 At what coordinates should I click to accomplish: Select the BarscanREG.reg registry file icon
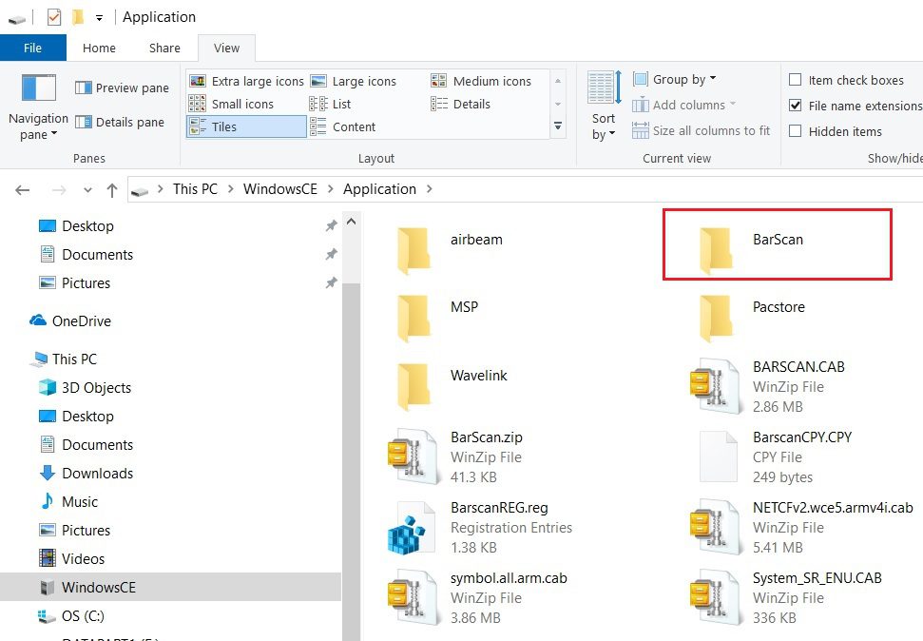tap(413, 527)
